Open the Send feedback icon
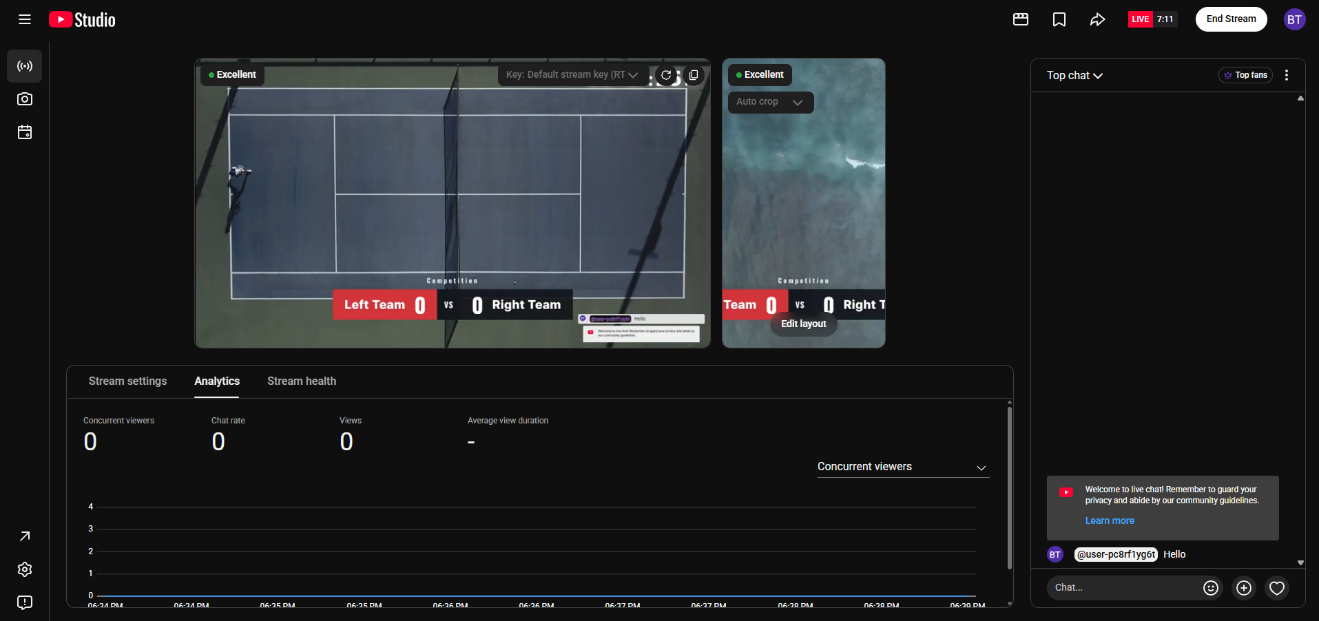1319x621 pixels. [x=25, y=602]
